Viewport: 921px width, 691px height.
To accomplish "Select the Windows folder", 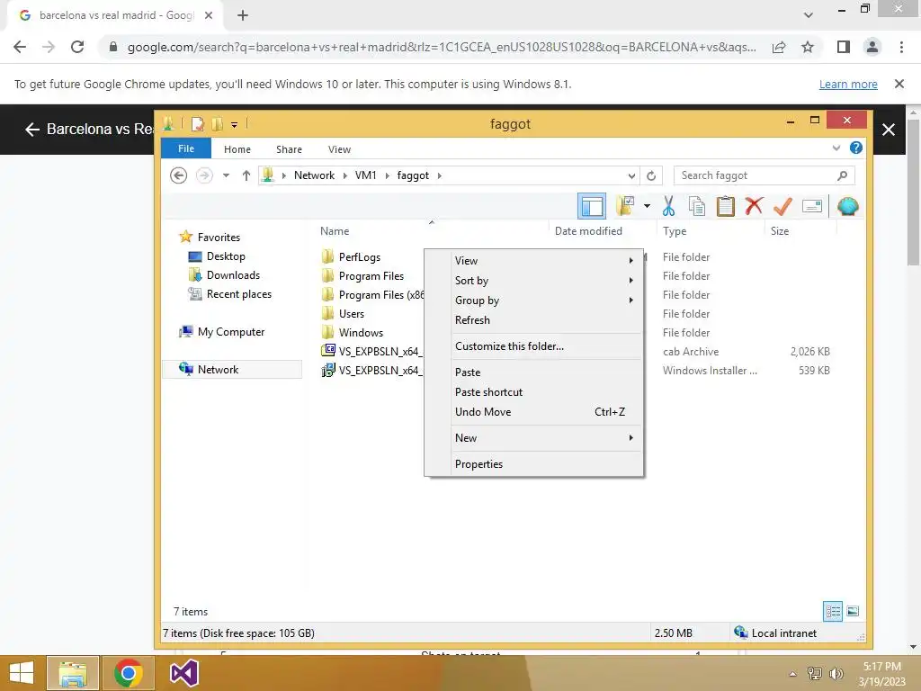I will 361,333.
